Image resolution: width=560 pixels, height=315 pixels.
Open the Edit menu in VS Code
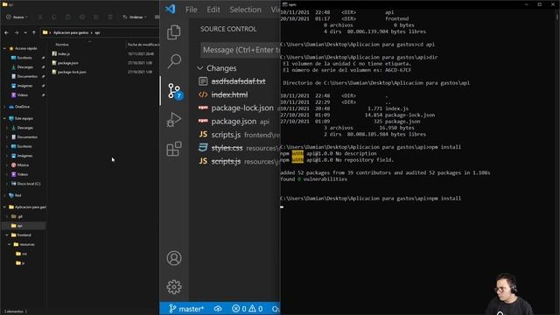coord(213,10)
